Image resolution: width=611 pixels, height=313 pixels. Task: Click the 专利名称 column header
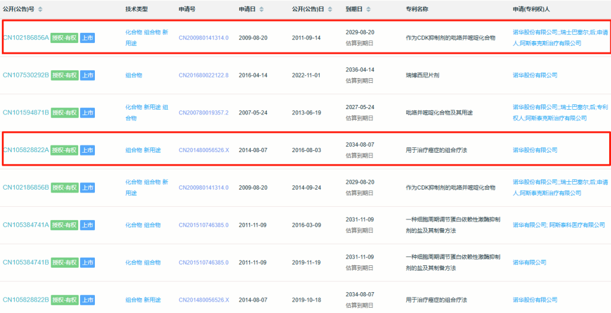(417, 10)
